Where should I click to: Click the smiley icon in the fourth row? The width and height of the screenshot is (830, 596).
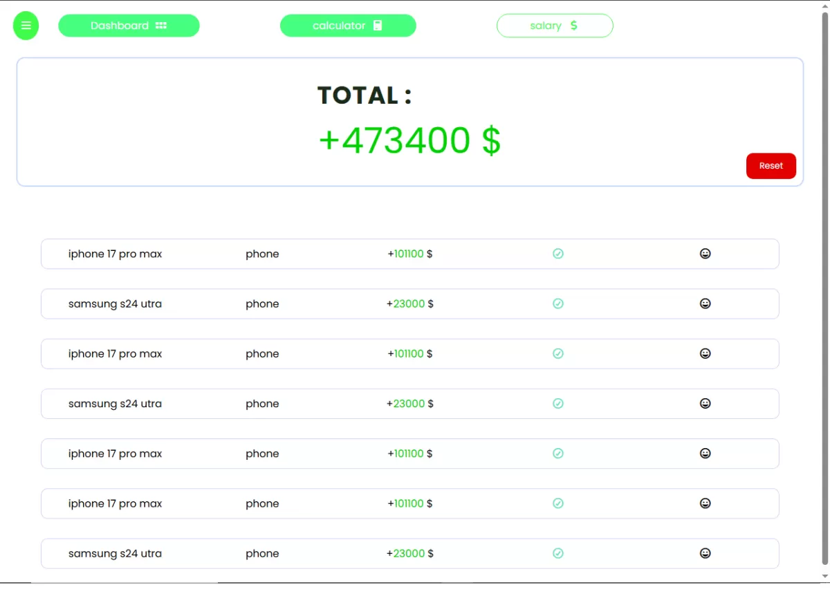pos(705,404)
